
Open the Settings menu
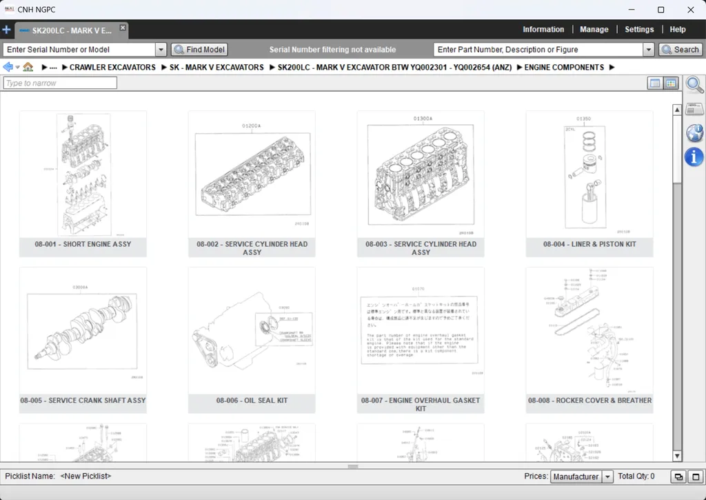click(639, 29)
